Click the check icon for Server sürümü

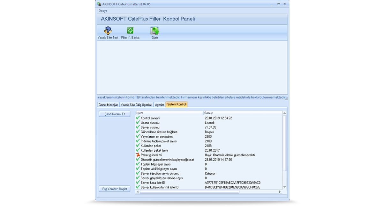click(x=138, y=127)
